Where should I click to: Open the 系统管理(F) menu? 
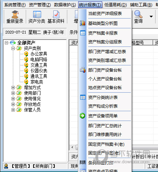pyautogui.click(x=15, y=5)
